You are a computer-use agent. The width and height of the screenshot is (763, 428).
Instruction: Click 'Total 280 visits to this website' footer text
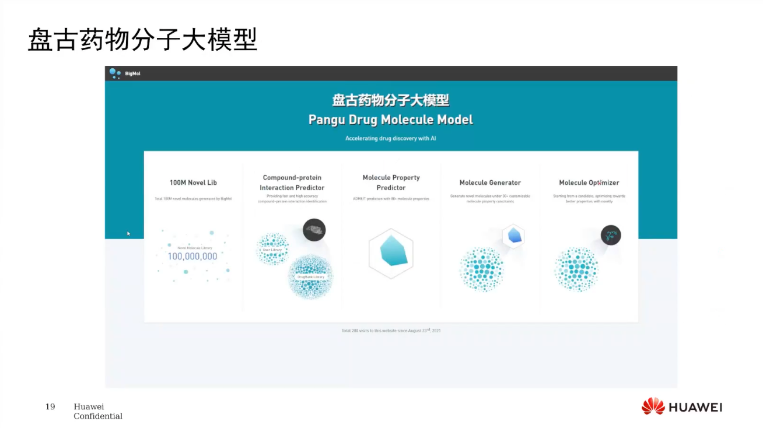pyautogui.click(x=391, y=331)
